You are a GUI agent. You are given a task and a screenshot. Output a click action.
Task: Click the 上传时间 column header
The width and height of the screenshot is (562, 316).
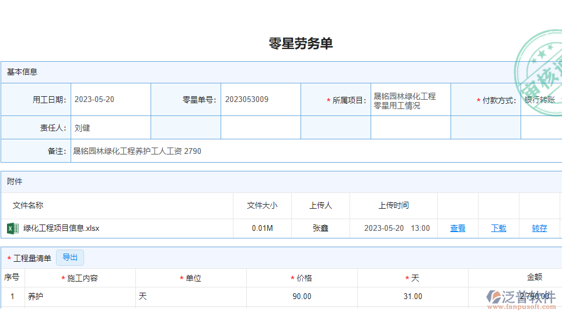tap(393, 205)
